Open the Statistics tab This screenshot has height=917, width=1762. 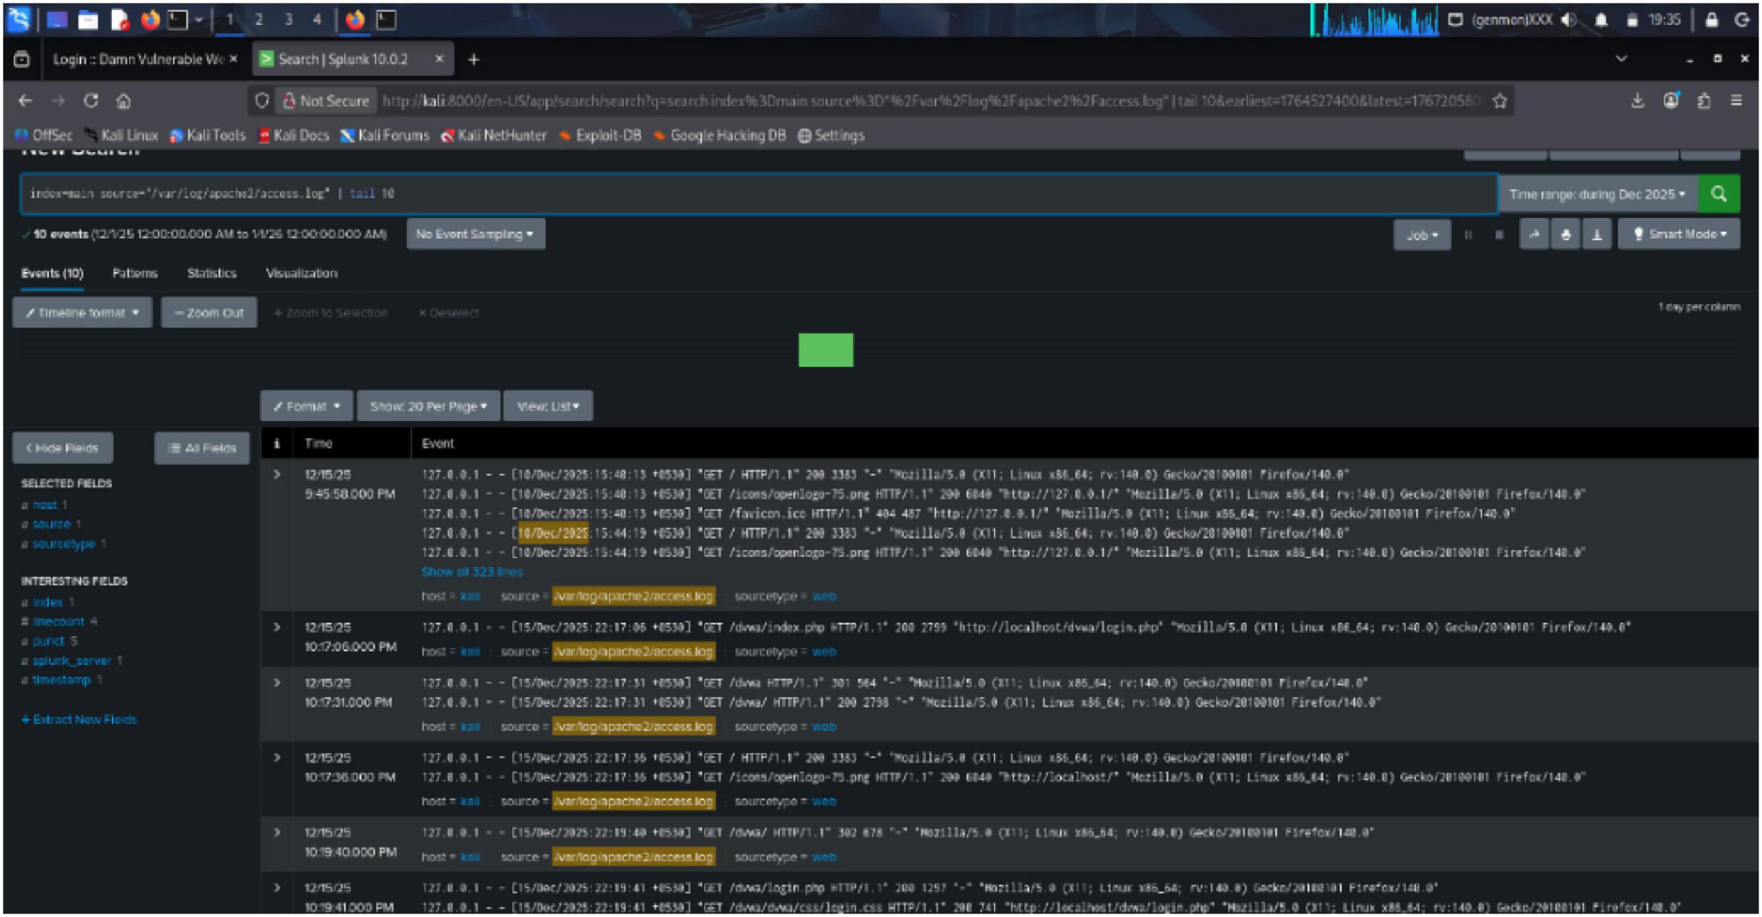212,273
